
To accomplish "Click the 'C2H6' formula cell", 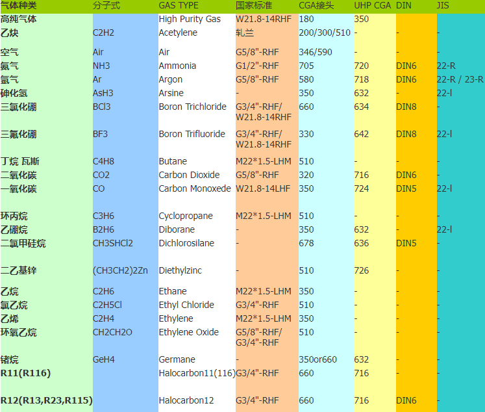I will [x=103, y=291].
